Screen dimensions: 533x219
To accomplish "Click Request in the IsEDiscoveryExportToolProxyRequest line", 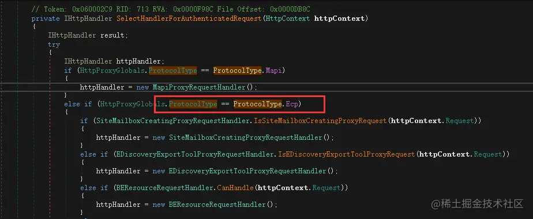I will pos(488,154).
